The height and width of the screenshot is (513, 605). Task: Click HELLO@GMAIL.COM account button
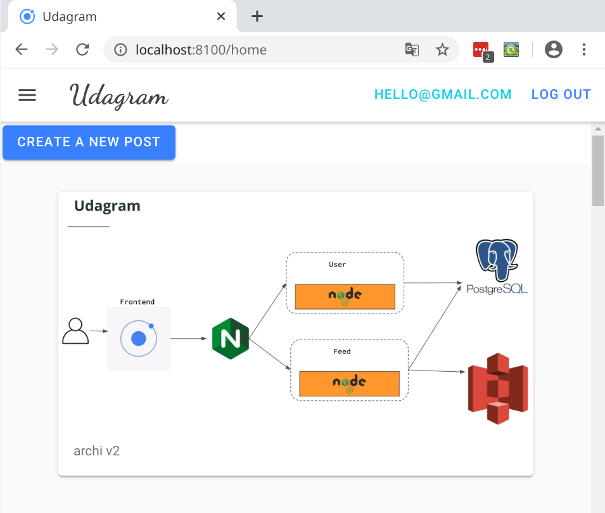tap(443, 94)
